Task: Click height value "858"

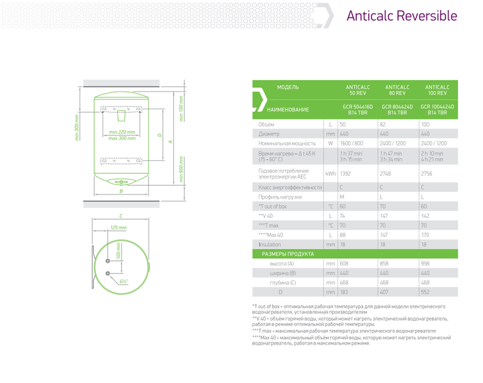Action: (x=384, y=264)
